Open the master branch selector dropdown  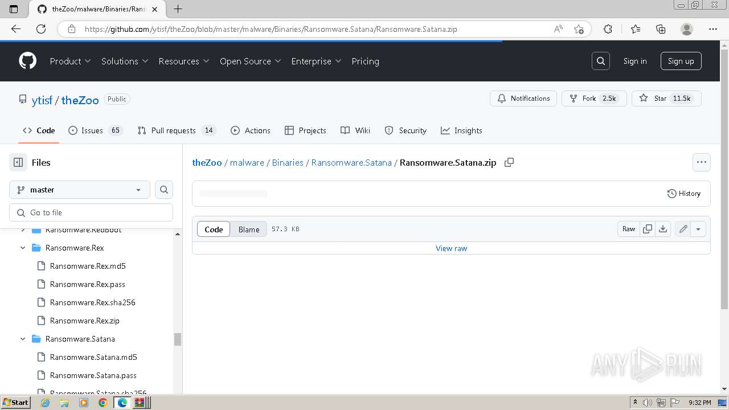[80, 190]
